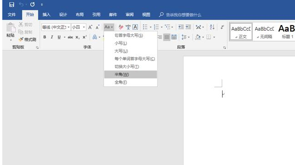Open the paragraph settings dialog launcher
The height and width of the screenshot is (165, 295).
click(224, 48)
